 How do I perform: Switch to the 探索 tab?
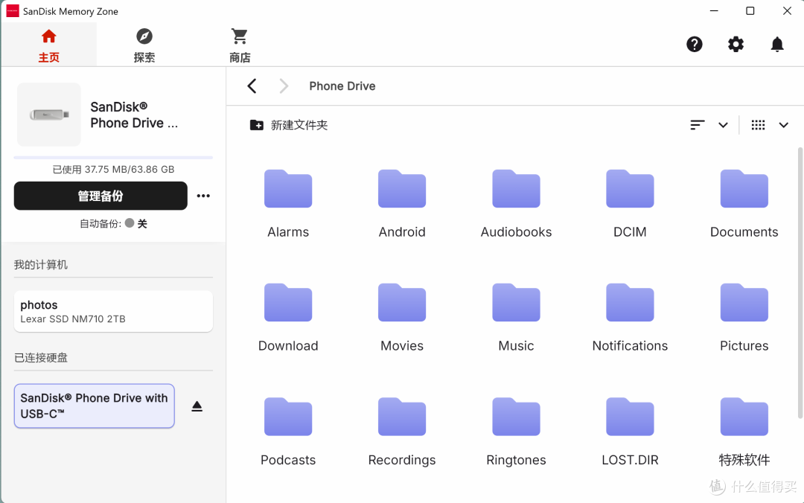(144, 45)
